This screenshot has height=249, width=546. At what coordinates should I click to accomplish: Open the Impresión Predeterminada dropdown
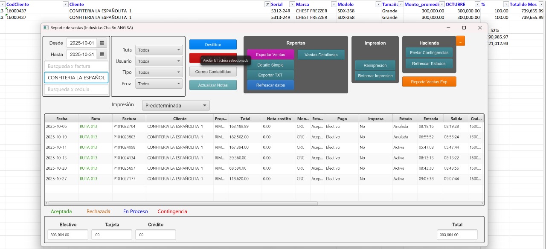tap(177, 105)
